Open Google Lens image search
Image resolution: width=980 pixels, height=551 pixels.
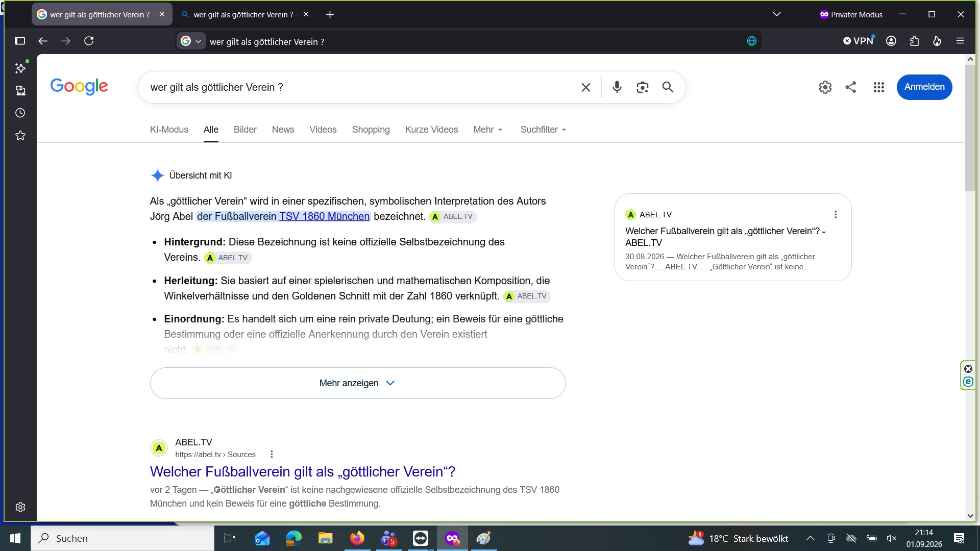click(x=642, y=87)
